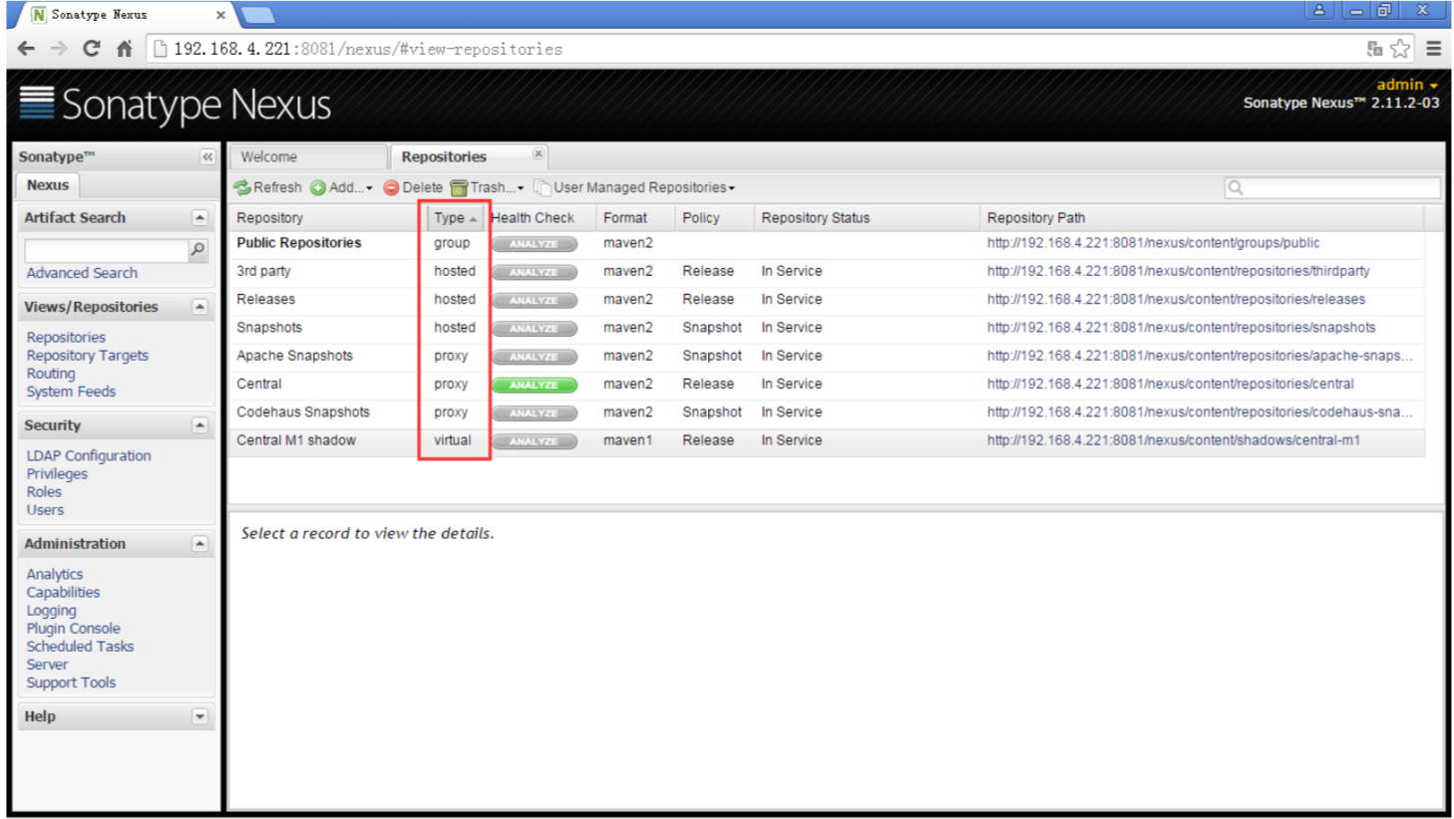Open the Trash dropdown menu
Screen dimensions: 1454x819
tap(487, 187)
